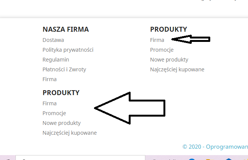248x160 pixels.
Task: Click Firma under NASZA FIRMA heading
Action: (x=49, y=79)
